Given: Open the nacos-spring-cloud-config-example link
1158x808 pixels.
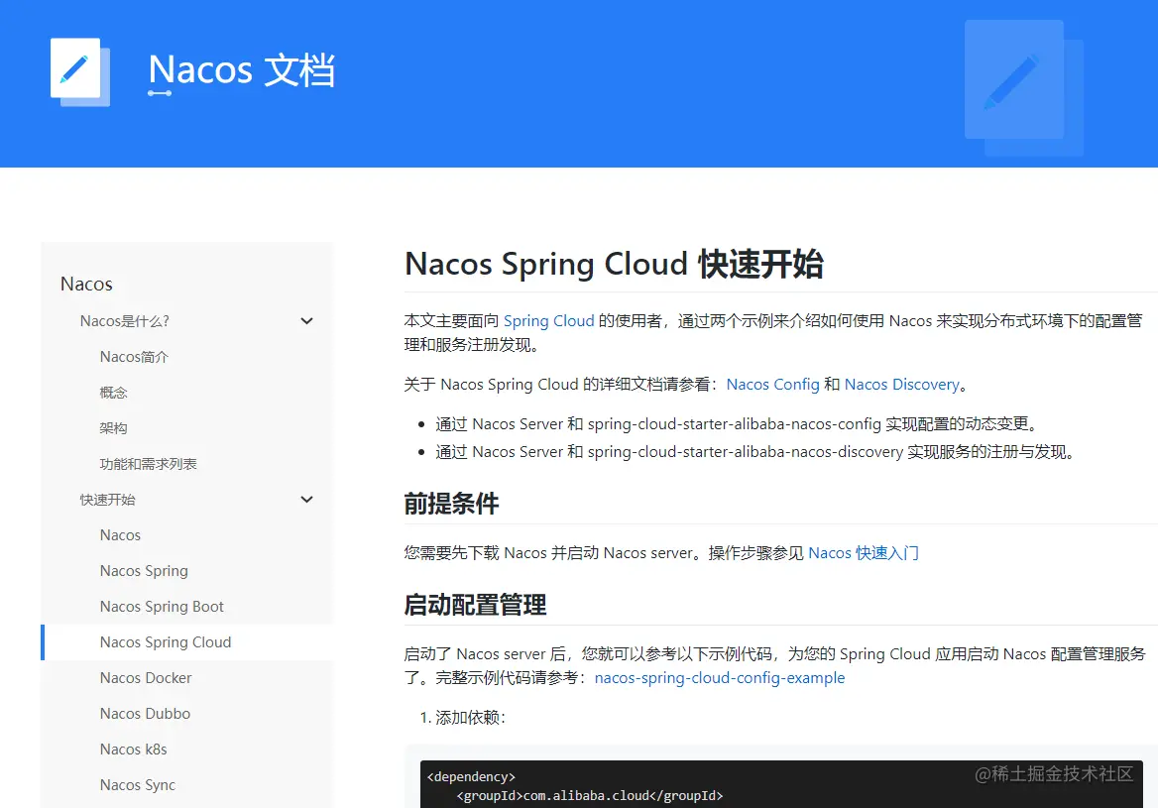Looking at the screenshot, I should 720,678.
